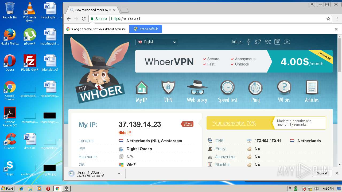Select IP address 37.139.14.23 text
Screen dimensions: 342x192
(x=140, y=124)
